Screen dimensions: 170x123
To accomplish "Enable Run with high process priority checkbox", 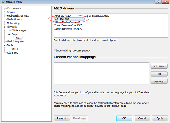I will point(55,50).
